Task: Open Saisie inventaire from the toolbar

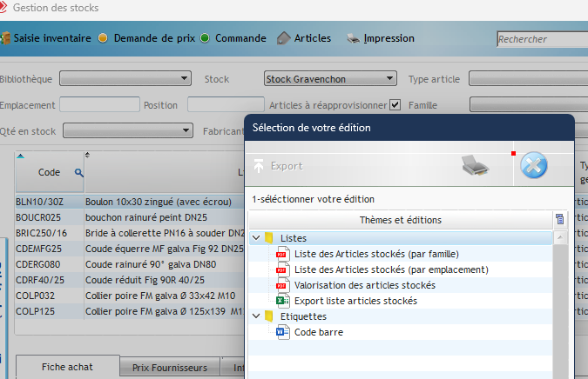Action: click(x=46, y=38)
